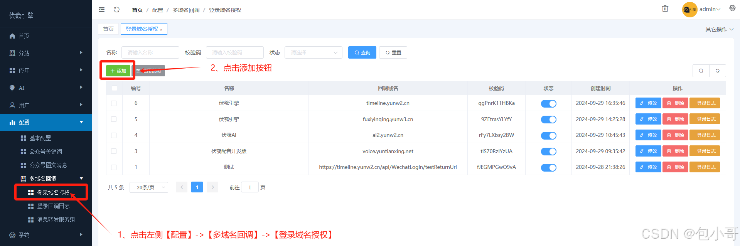Click the 用户 person icon in the sidebar
740x246 pixels.
coord(12,105)
